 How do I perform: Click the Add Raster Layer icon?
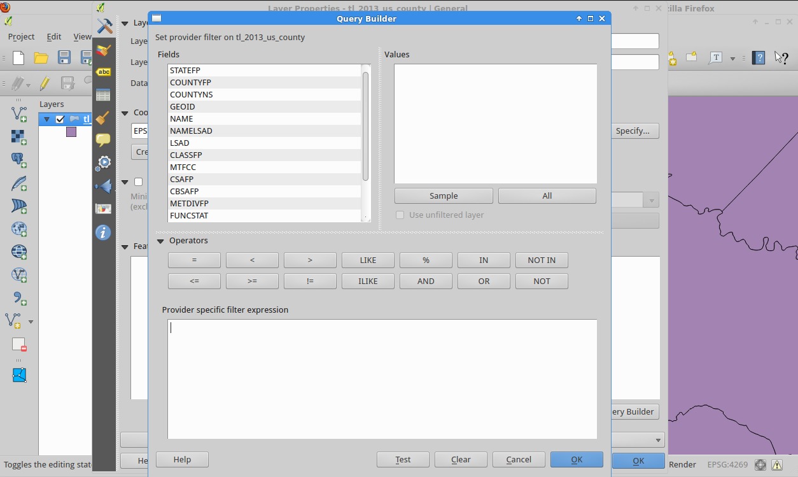19,137
